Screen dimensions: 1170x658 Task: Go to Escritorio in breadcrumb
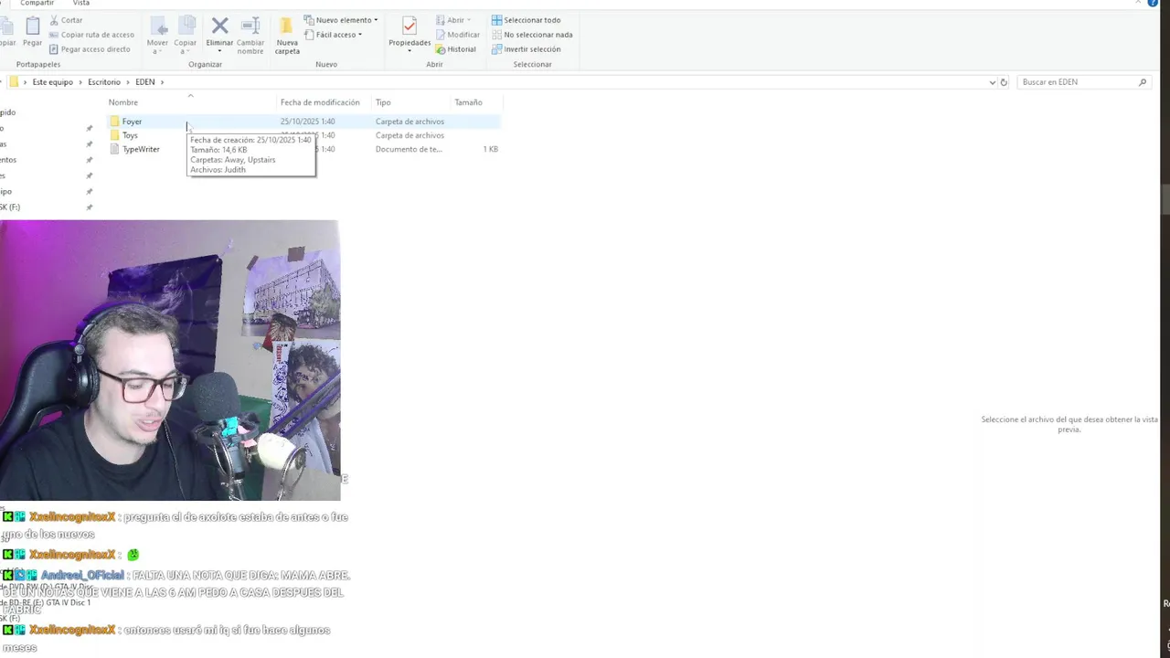(x=104, y=82)
